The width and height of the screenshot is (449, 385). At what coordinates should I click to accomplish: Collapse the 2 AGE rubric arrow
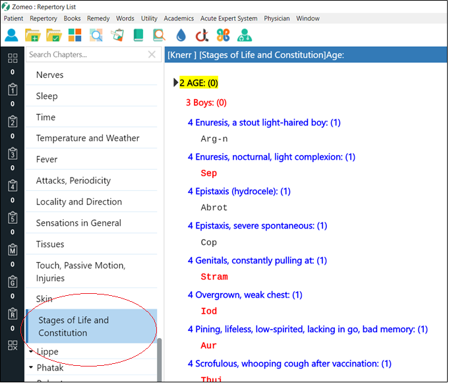175,83
